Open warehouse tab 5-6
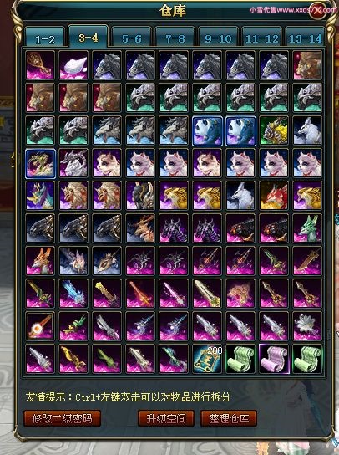The image size is (339, 455). coord(132,37)
